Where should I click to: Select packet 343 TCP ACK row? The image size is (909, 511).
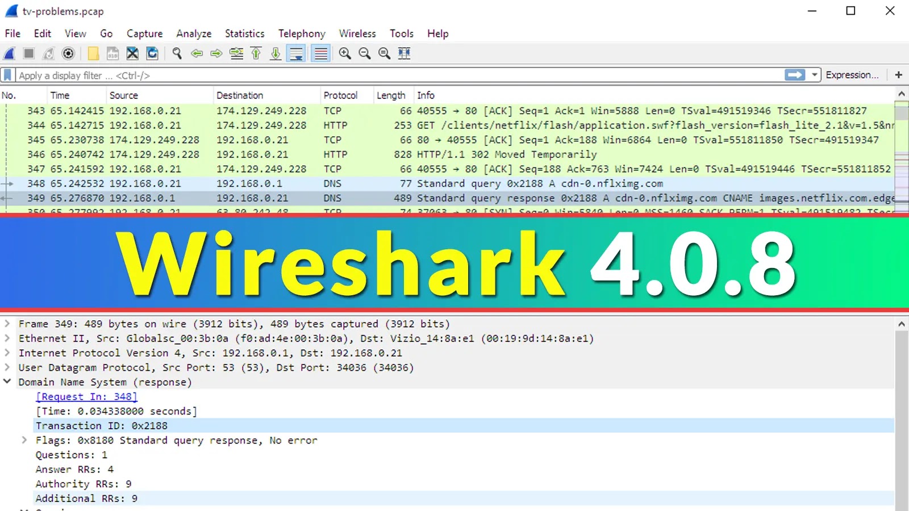click(447, 111)
